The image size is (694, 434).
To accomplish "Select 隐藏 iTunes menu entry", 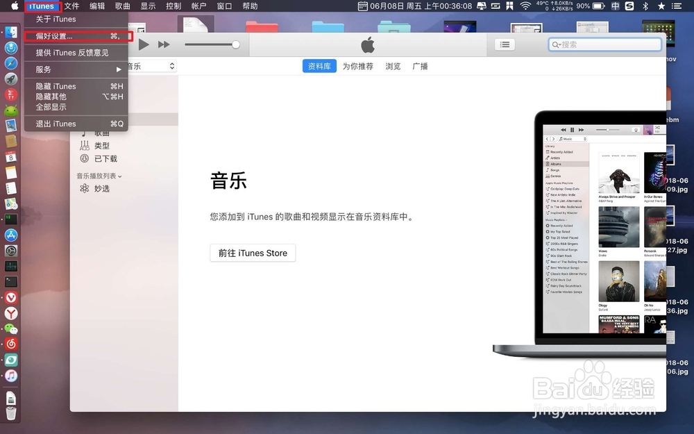I will click(x=76, y=86).
